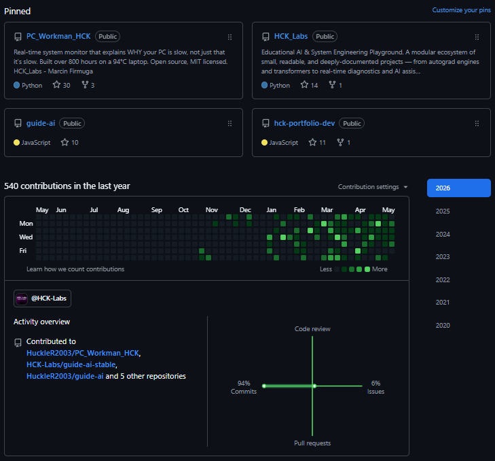This screenshot has height=461, width=495.
Task: Click the repo icon beside guide-ai
Action: coord(18,123)
